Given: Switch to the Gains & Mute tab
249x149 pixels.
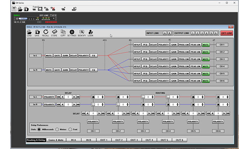Looking at the screenshot, I should [x=56, y=140].
